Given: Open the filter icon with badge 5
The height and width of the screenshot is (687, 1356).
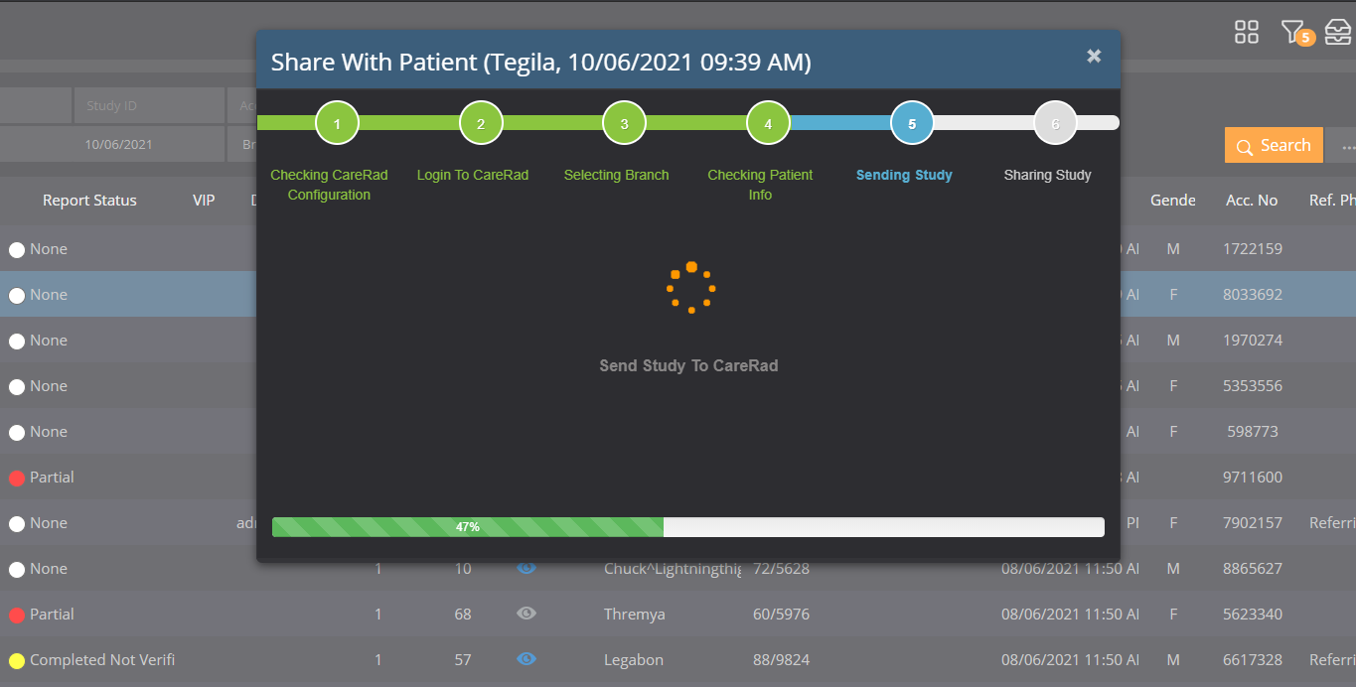Looking at the screenshot, I should click(x=1293, y=32).
